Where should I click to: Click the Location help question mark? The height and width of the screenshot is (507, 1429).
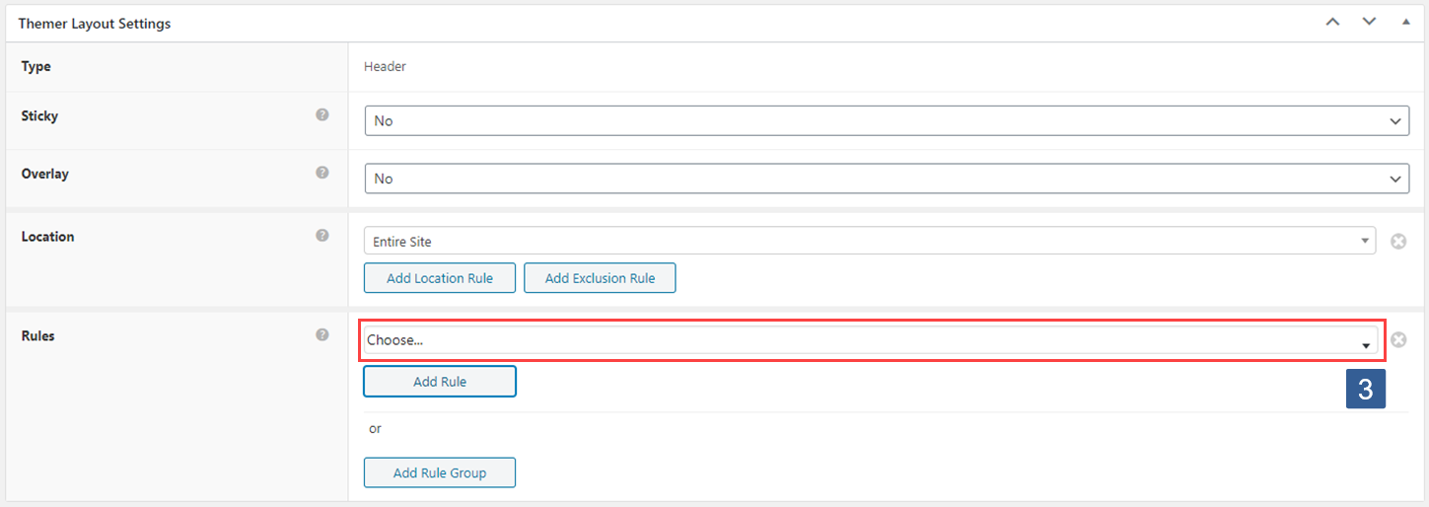322,236
